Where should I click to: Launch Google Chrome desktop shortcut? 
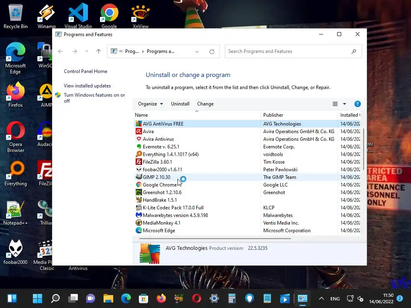109,16
